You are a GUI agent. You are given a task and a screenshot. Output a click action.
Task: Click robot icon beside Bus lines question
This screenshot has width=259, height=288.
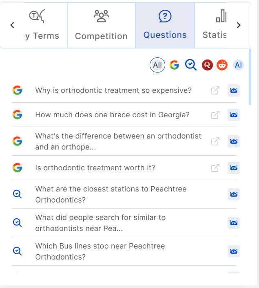point(233,251)
